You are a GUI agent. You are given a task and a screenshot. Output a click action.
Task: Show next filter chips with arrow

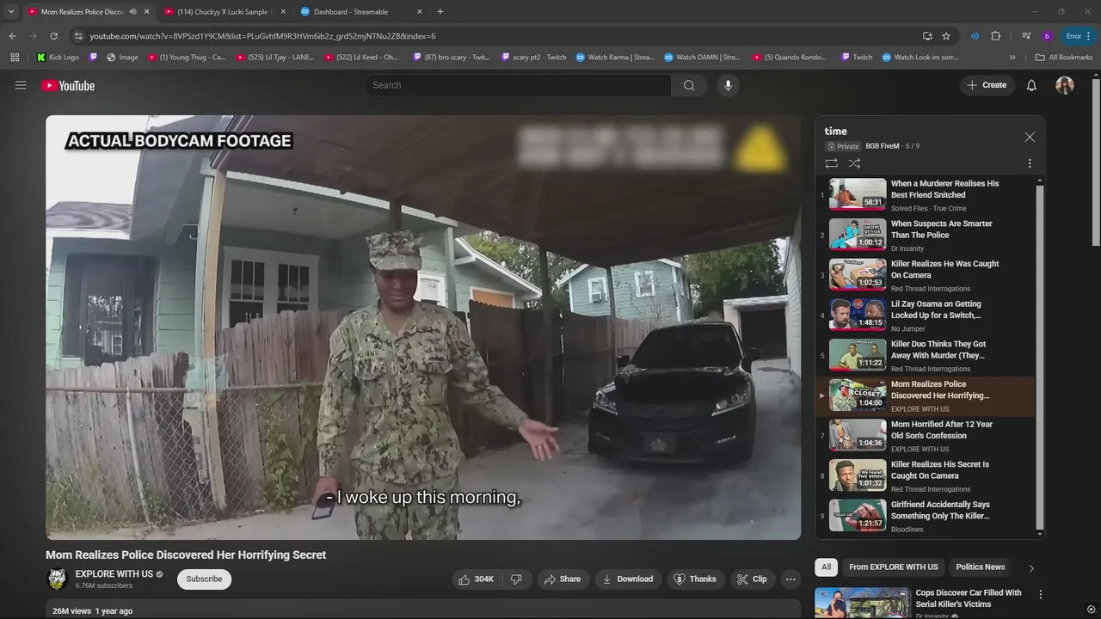(x=1031, y=568)
